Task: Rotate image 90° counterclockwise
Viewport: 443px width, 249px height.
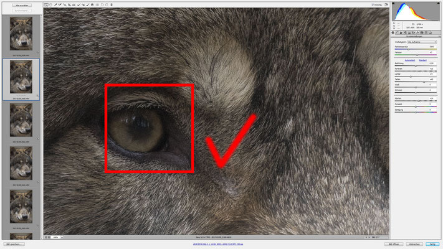Action: (102, 5)
